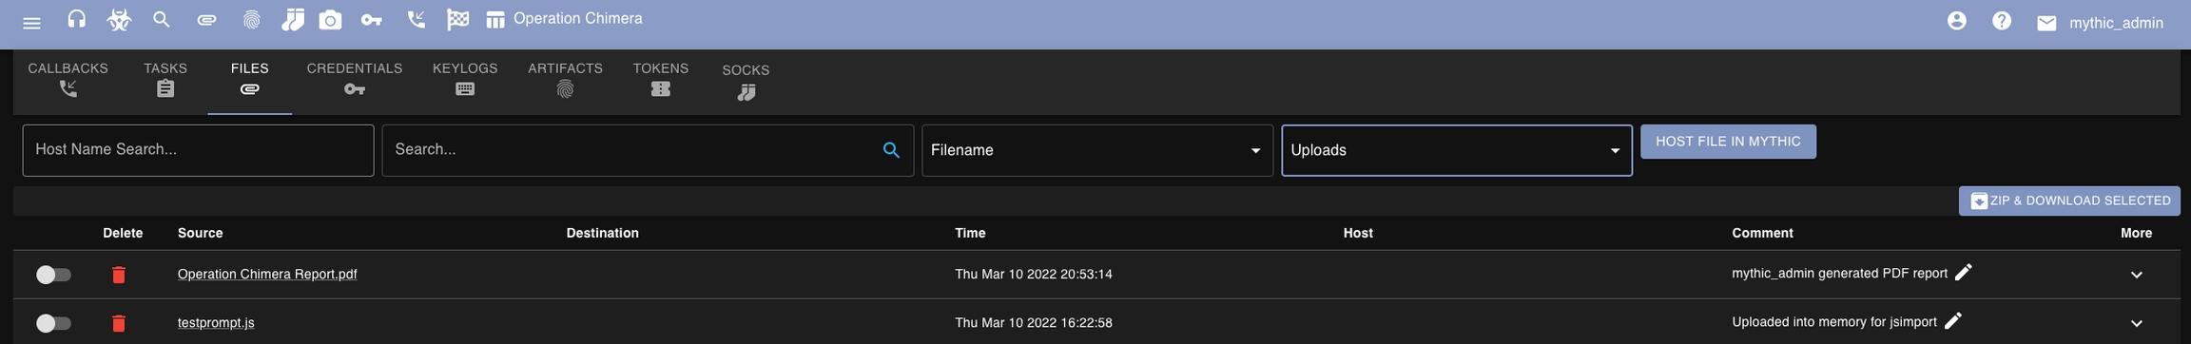2191x344 pixels.
Task: Click the checkered flag icon
Action: click(457, 19)
